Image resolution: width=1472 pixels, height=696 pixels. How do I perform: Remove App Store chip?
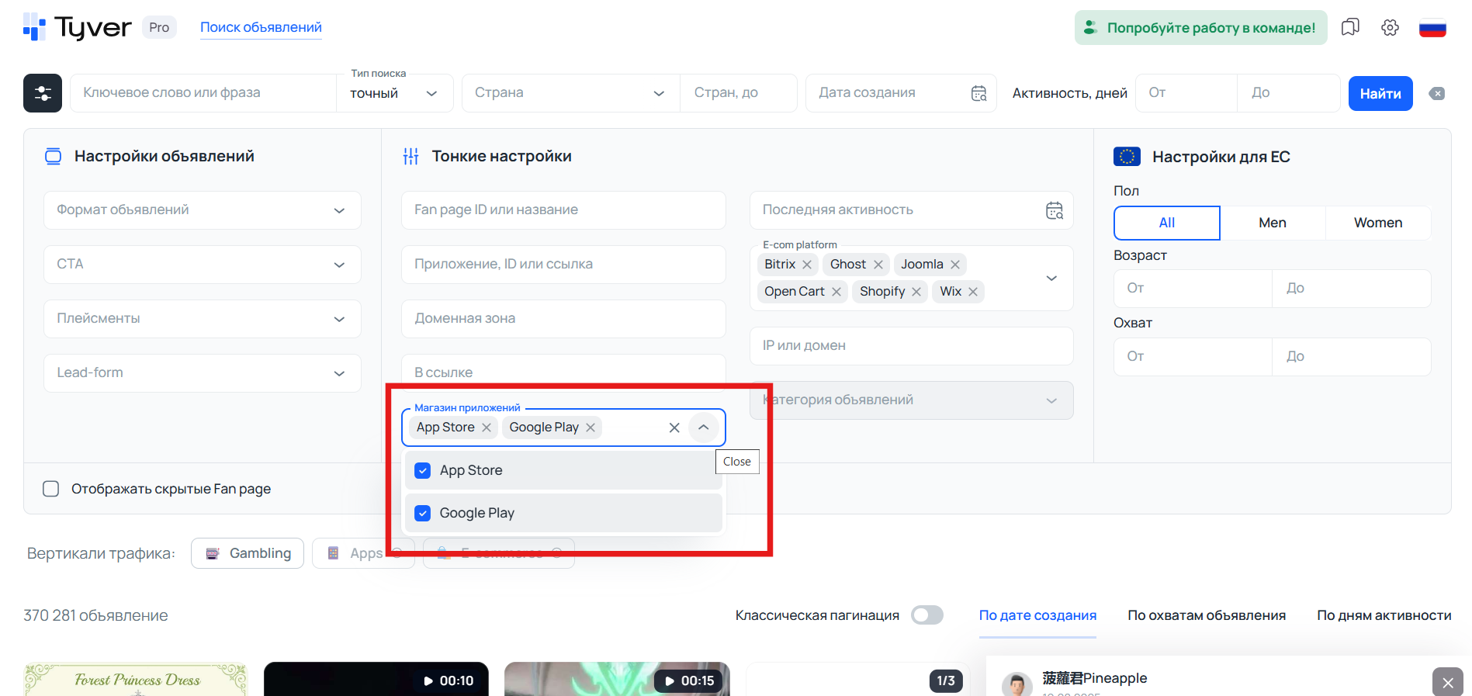487,428
